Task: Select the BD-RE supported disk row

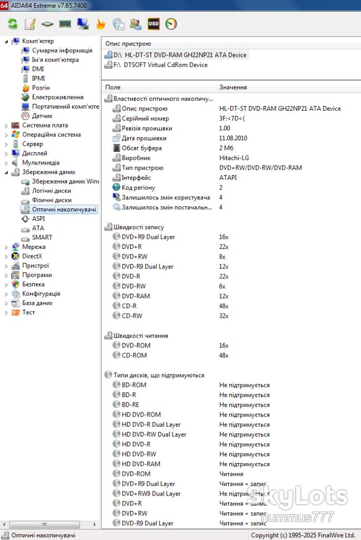Action: (231, 404)
